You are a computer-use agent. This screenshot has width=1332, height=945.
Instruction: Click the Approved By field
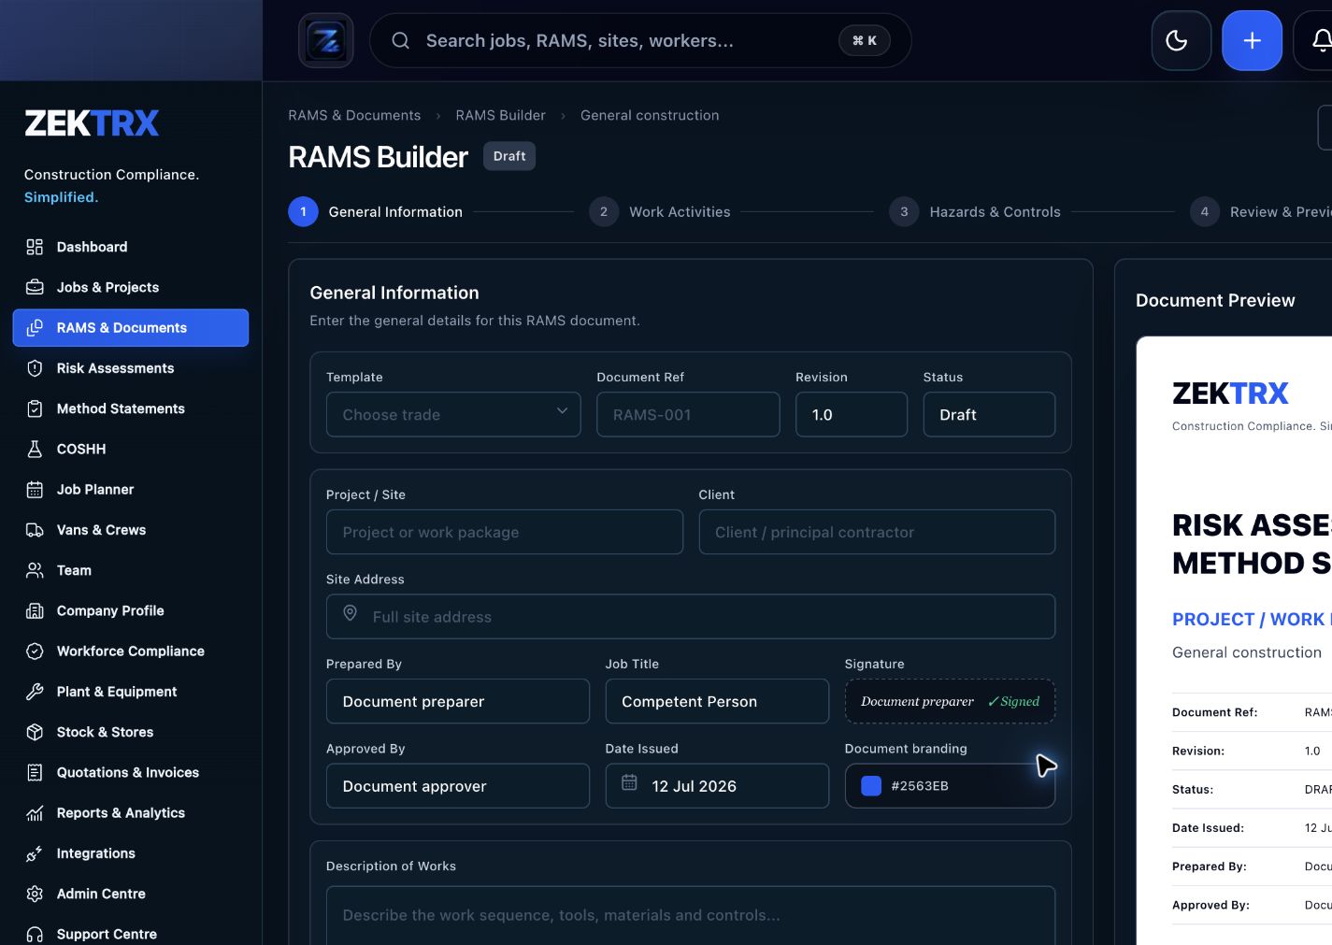coord(458,786)
